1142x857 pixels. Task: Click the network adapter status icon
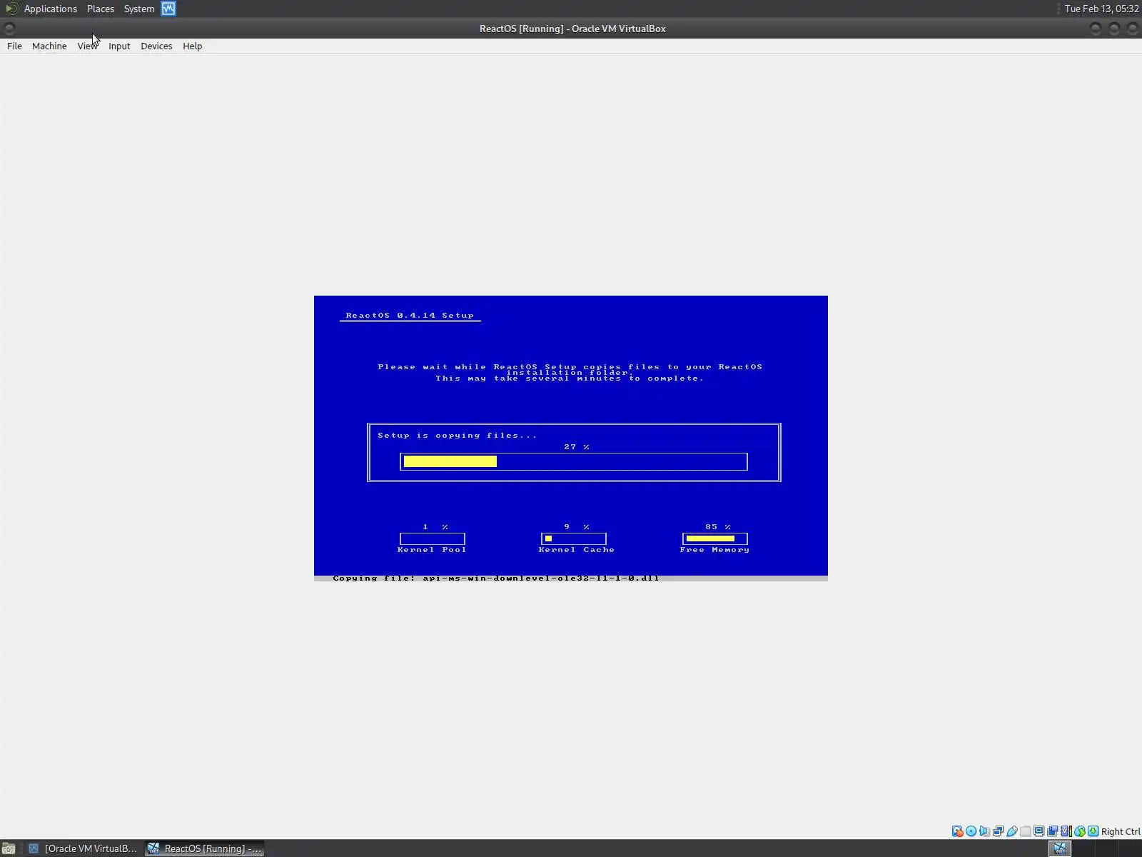click(x=999, y=831)
